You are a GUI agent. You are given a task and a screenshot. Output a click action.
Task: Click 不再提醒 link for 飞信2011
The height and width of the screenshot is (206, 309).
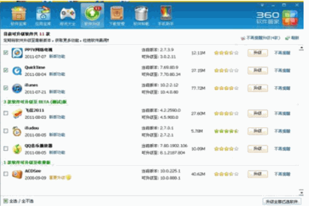(x=282, y=113)
